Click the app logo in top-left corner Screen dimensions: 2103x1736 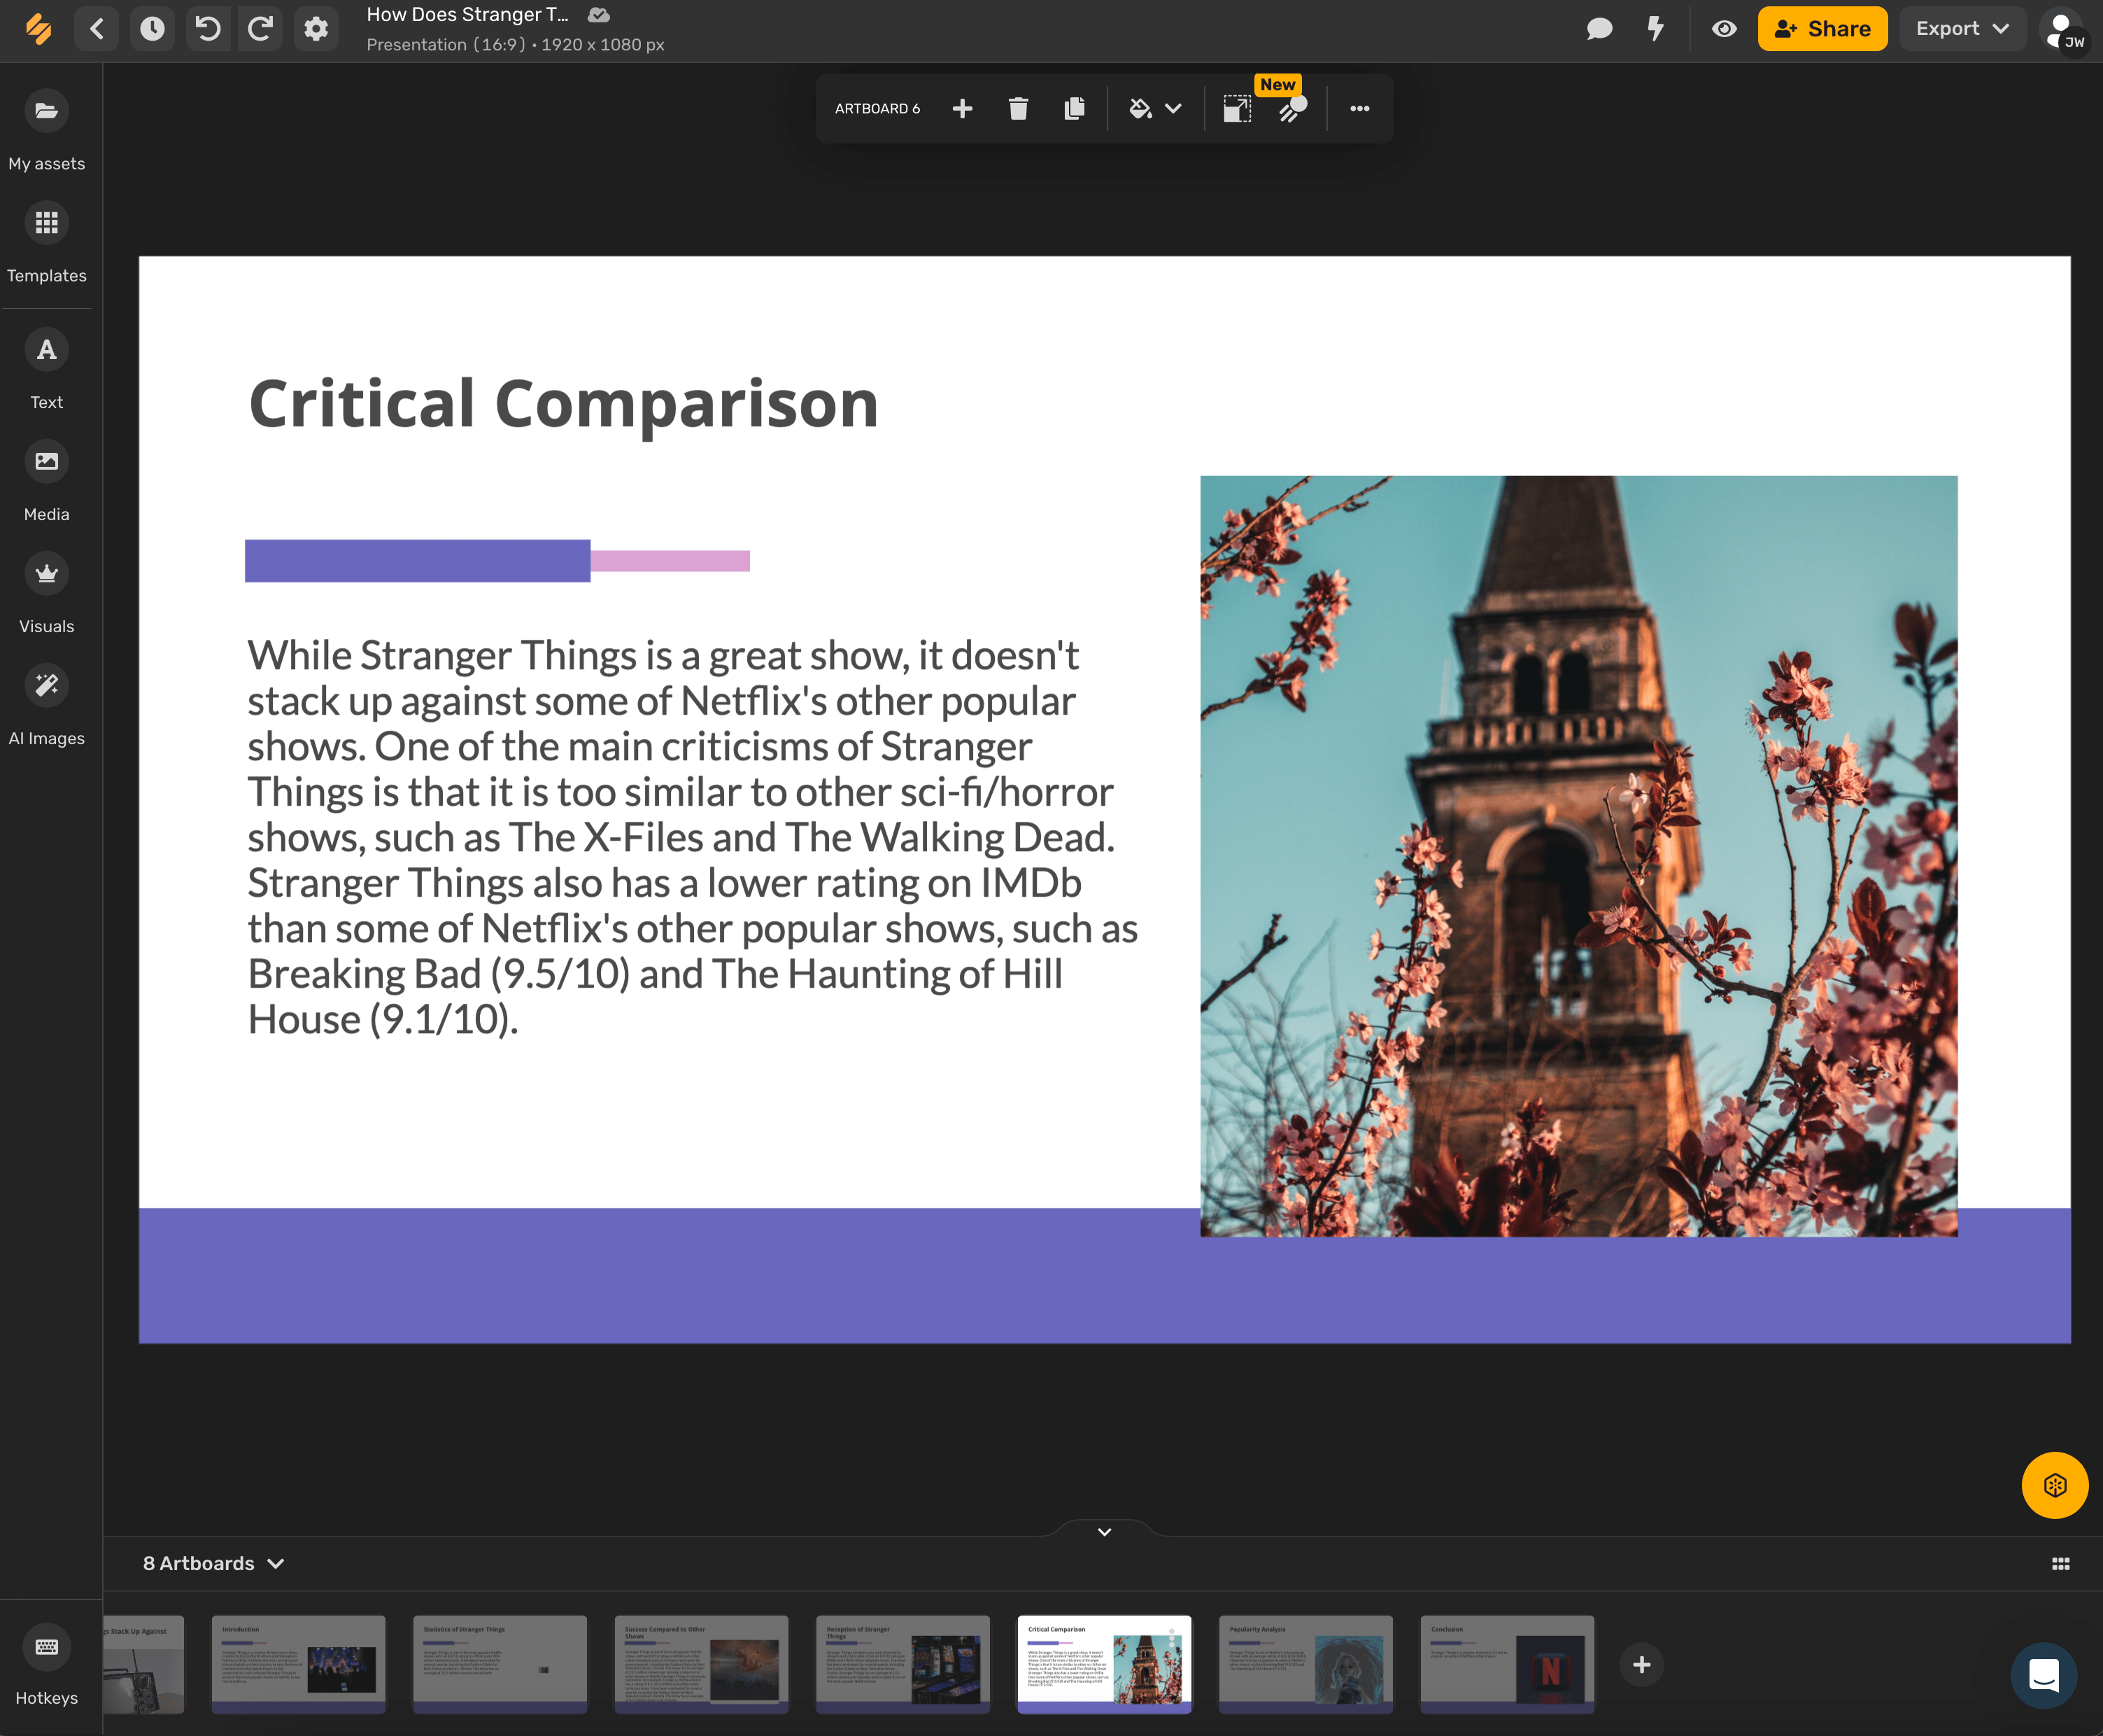pyautogui.click(x=39, y=29)
